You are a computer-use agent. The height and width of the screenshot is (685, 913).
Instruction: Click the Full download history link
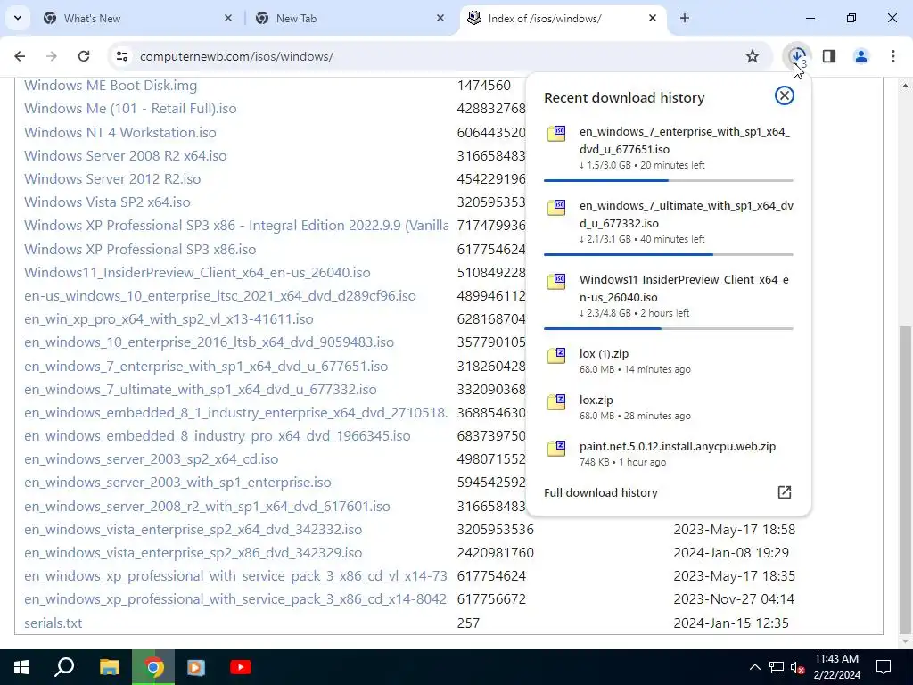[600, 492]
